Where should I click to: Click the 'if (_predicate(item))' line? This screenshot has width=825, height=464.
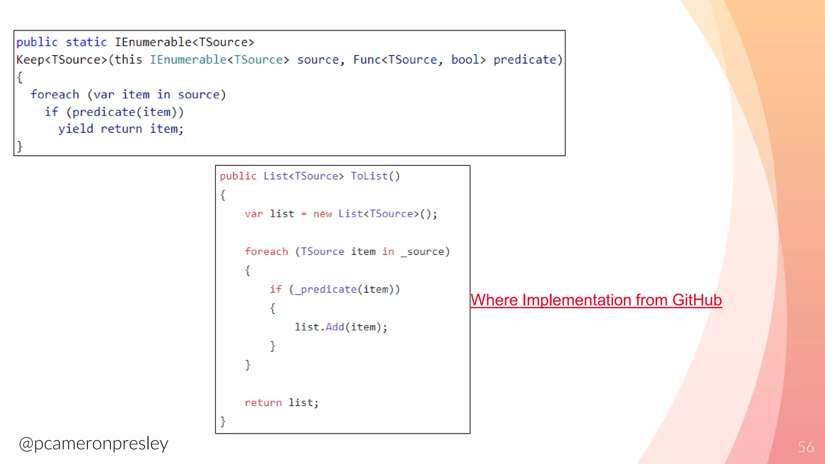(335, 289)
